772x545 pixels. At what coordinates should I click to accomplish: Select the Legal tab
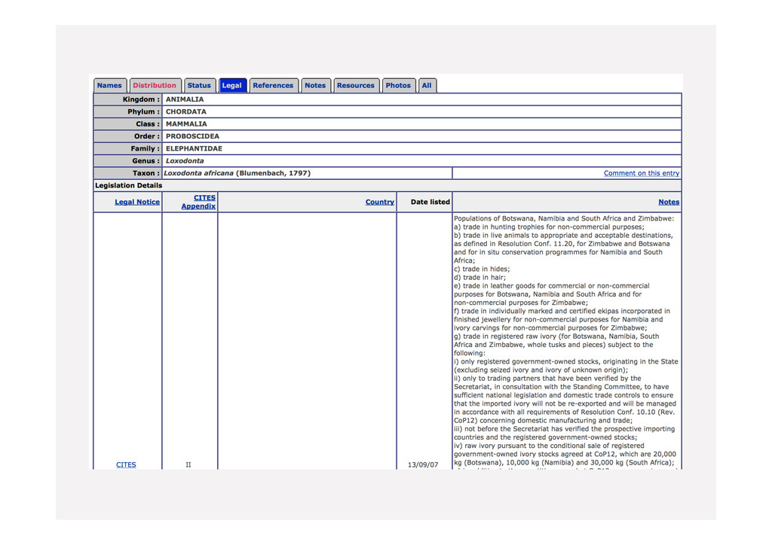[x=232, y=86]
